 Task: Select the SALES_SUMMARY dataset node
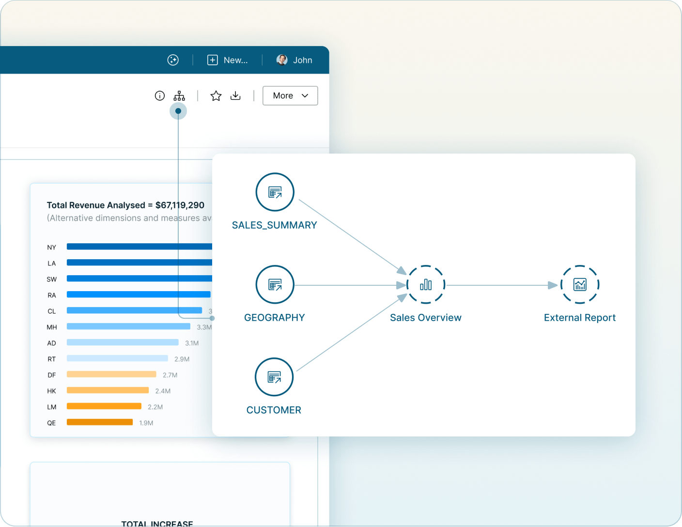tap(275, 192)
